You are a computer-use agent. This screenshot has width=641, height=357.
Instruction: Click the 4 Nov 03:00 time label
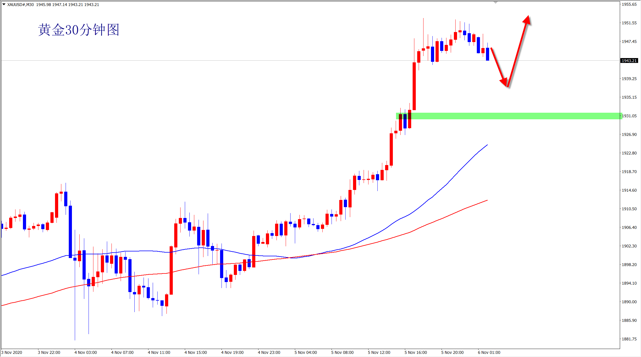coord(85,352)
